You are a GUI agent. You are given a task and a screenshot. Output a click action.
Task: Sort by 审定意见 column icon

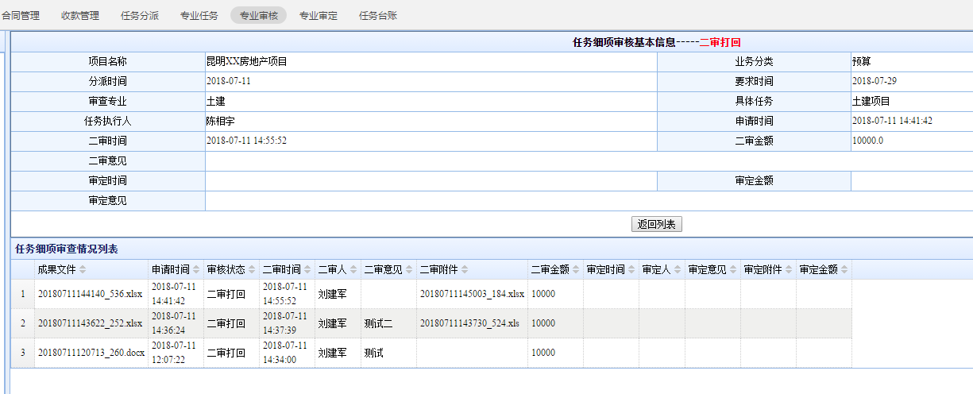point(733,270)
